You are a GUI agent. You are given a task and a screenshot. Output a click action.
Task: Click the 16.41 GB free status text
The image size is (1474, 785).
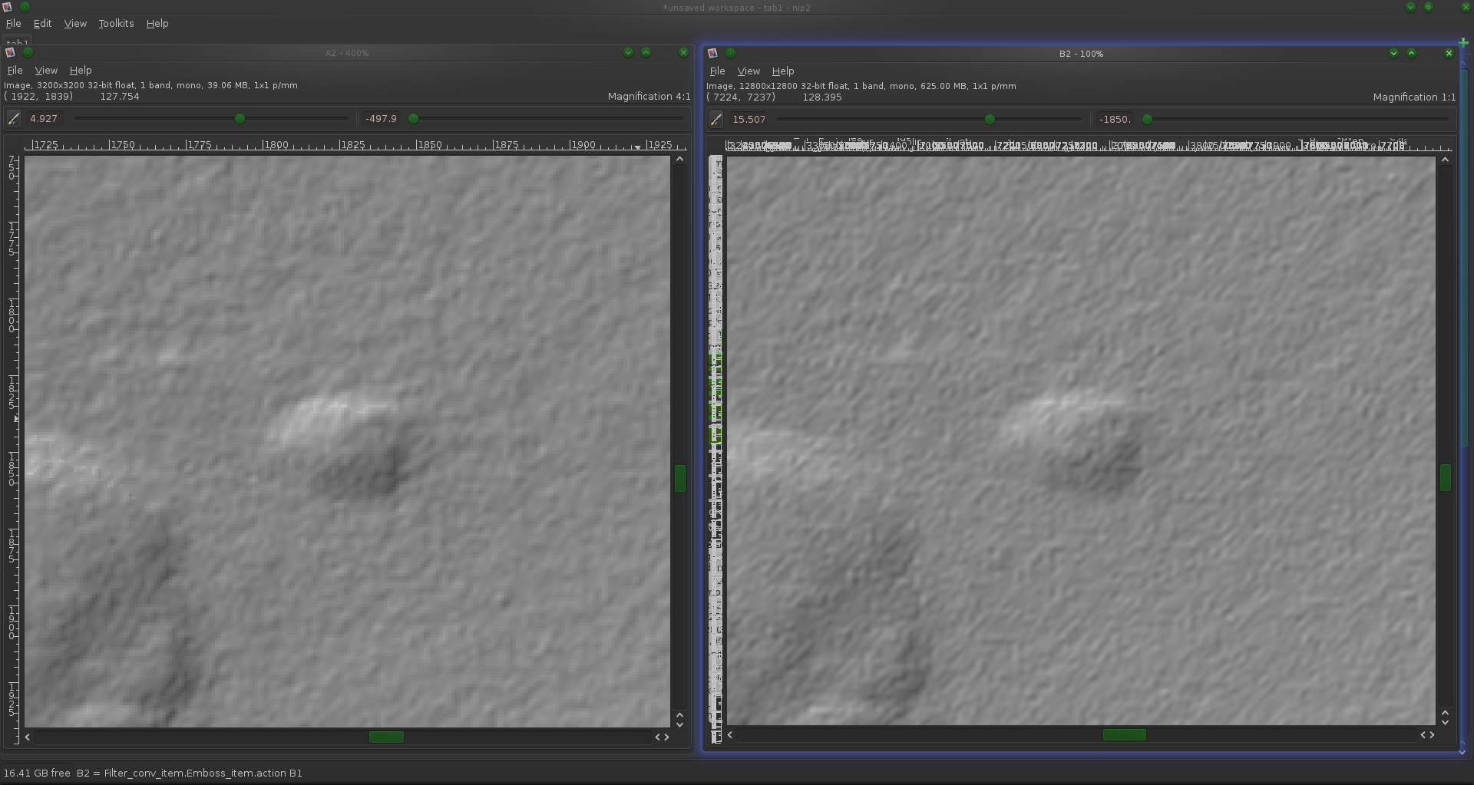pyautogui.click(x=37, y=773)
